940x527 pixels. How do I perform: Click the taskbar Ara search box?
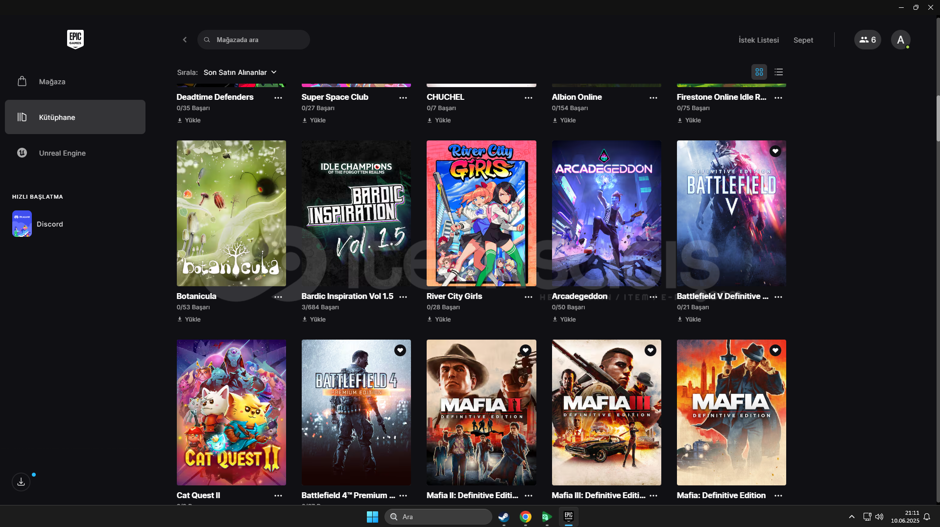tap(438, 517)
